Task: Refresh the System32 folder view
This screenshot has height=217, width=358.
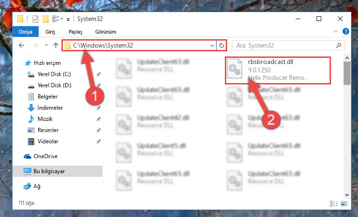Action: click(222, 46)
